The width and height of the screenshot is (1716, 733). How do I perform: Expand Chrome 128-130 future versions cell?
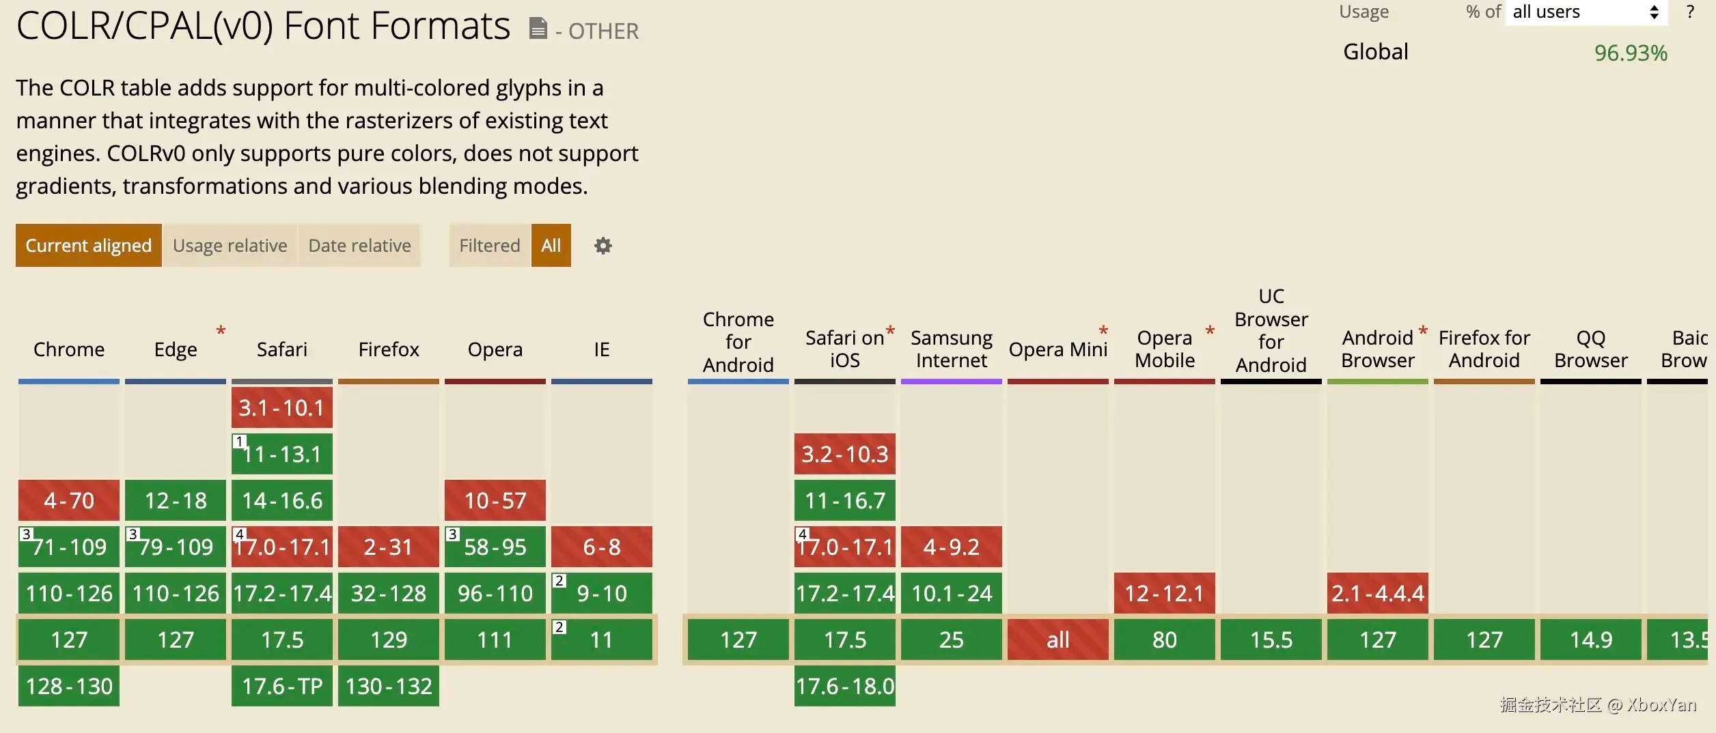tap(69, 686)
